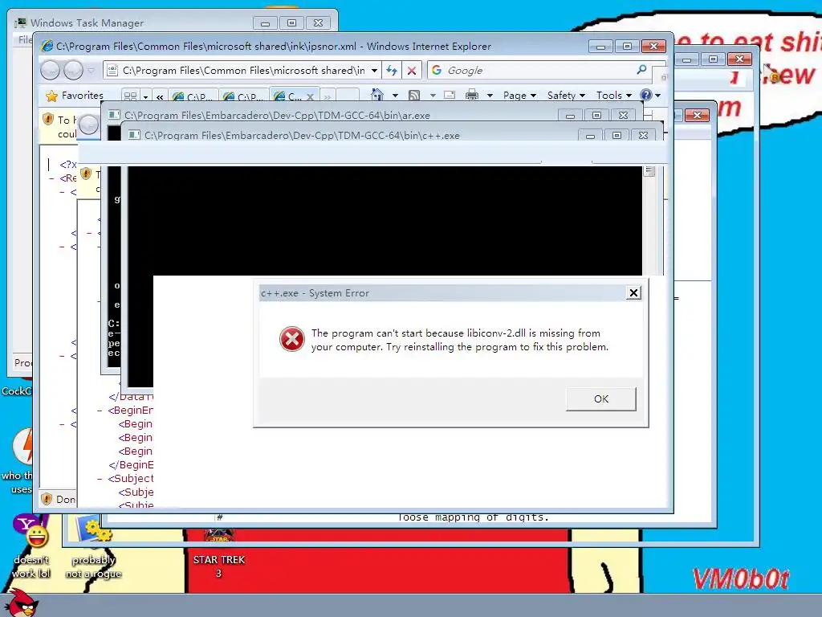Open the Page menu
Screen dimensions: 822x617
click(x=519, y=96)
